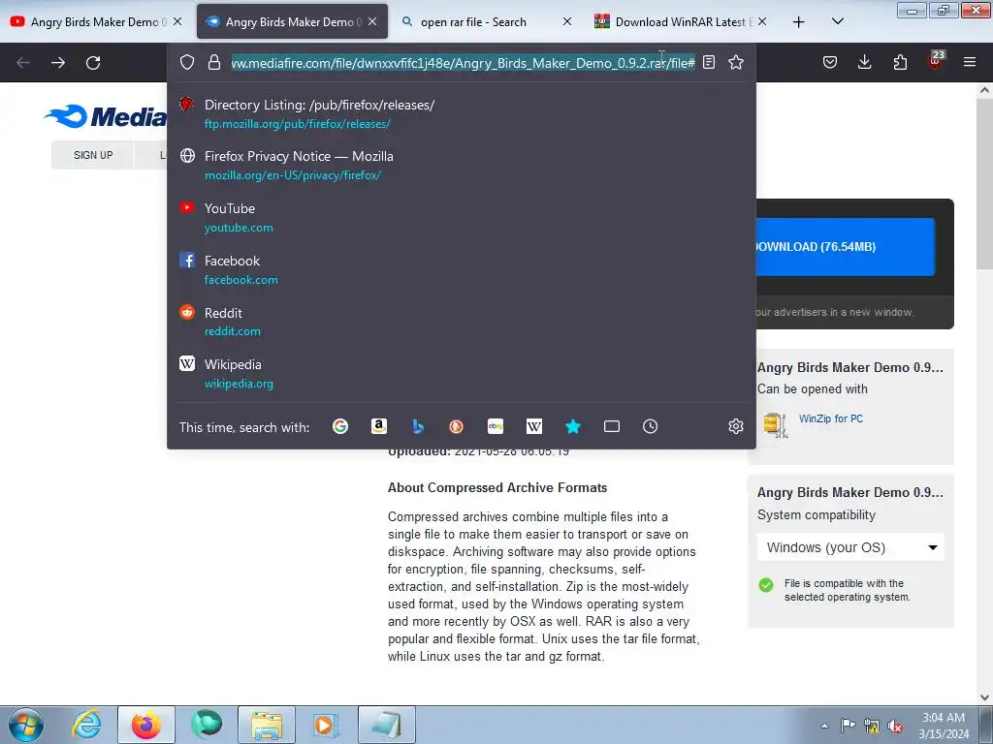Screen dimensions: 993x744
Task: Open the WinZip for PC link
Action: [831, 418]
